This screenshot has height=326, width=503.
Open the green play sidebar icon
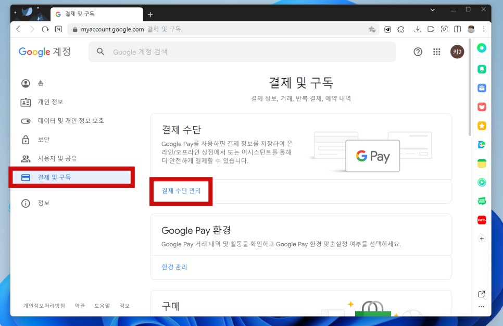point(482,182)
